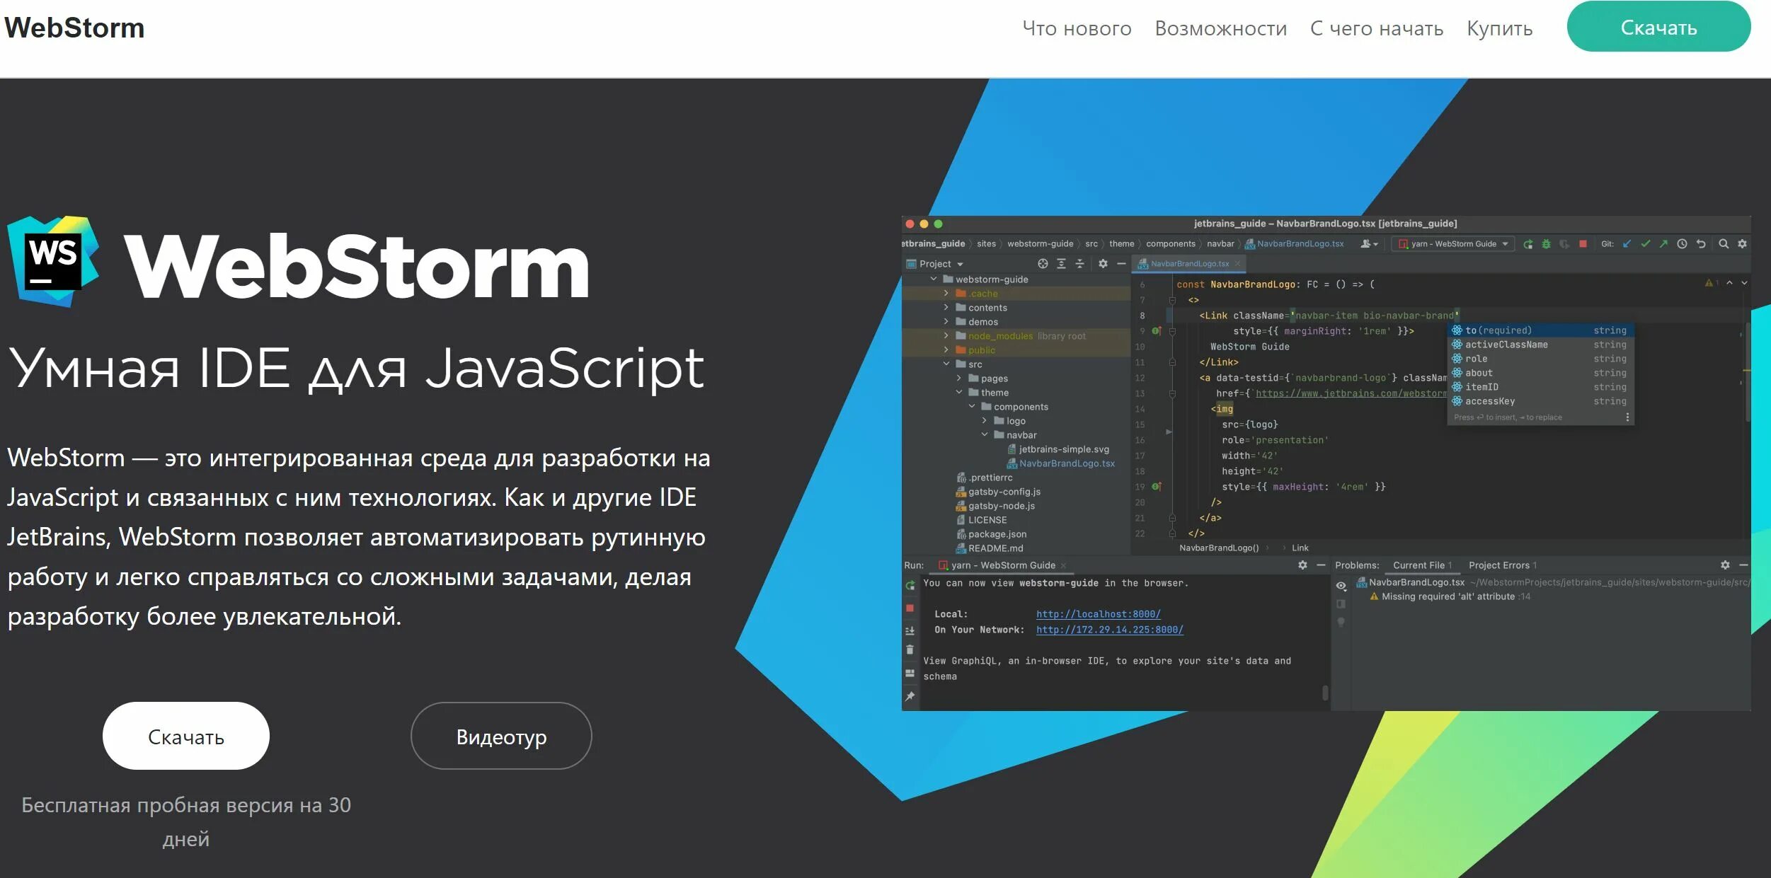This screenshot has height=878, width=1771.
Task: Open the Купить page
Action: pos(1499,28)
